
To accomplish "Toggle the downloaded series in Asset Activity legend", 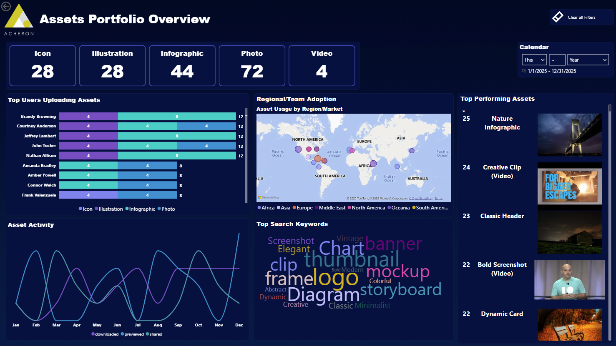I will (x=105, y=334).
